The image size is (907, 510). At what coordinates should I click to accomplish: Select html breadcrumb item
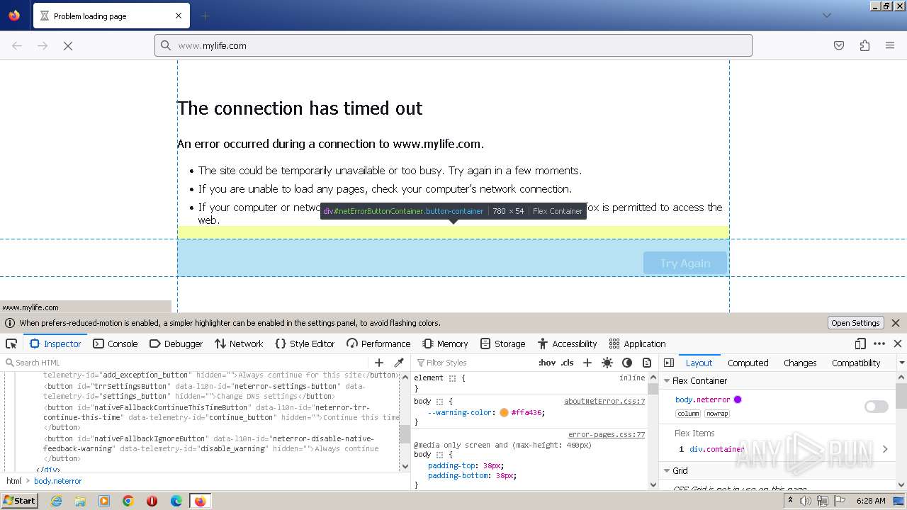(x=14, y=481)
